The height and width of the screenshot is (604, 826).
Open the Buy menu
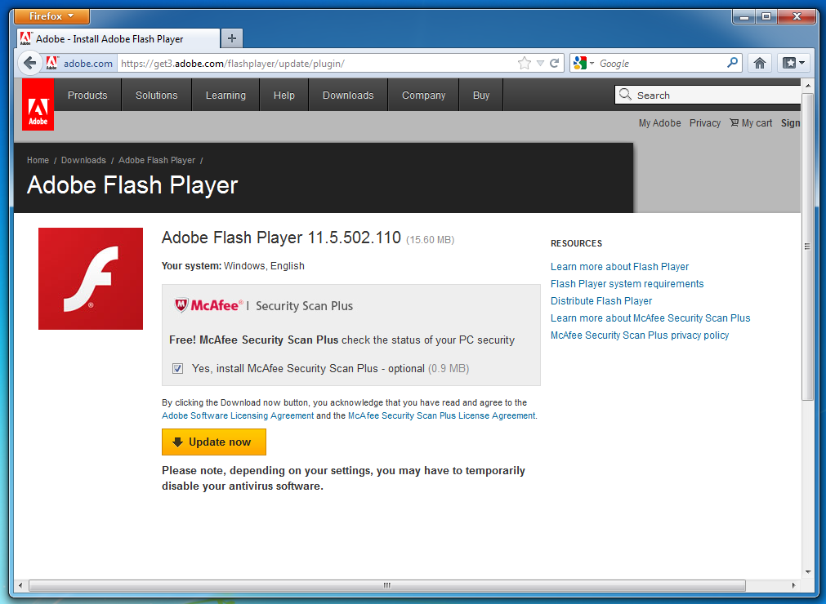click(x=481, y=95)
